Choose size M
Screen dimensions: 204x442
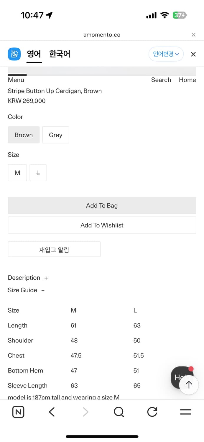click(17, 172)
